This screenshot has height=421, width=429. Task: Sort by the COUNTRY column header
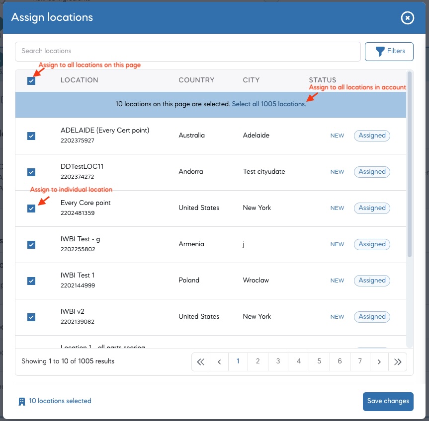(196, 80)
